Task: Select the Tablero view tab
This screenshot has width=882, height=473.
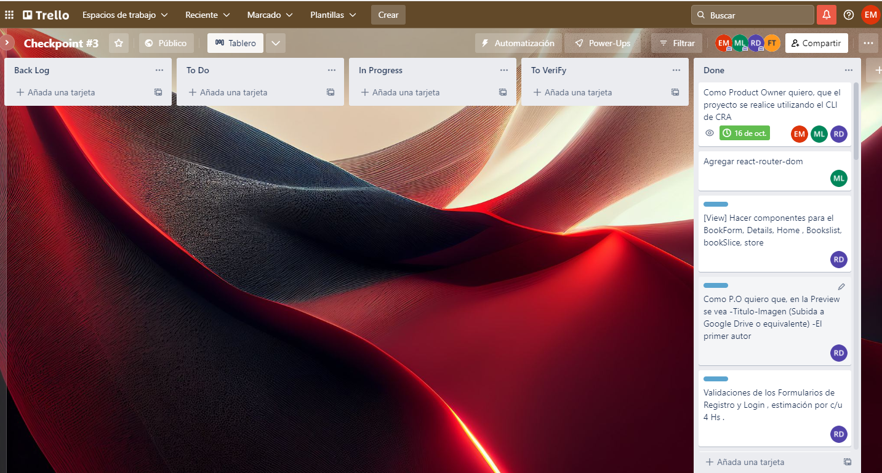Action: (236, 43)
